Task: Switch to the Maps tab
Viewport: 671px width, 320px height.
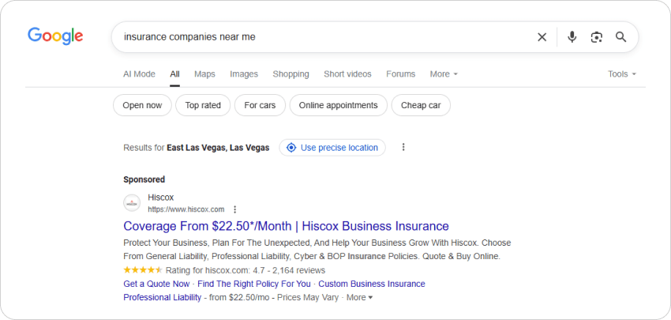Action: click(x=204, y=74)
